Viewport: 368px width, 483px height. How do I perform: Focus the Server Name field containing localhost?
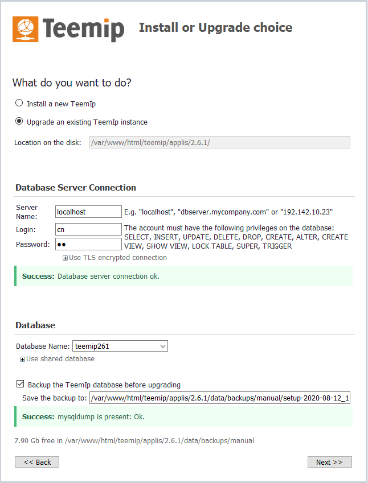[89, 212]
